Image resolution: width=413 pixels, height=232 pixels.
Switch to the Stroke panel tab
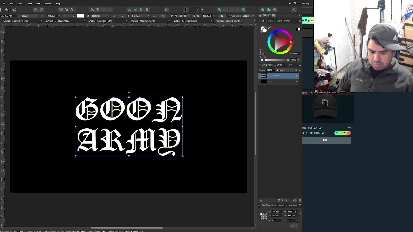(x=279, y=21)
